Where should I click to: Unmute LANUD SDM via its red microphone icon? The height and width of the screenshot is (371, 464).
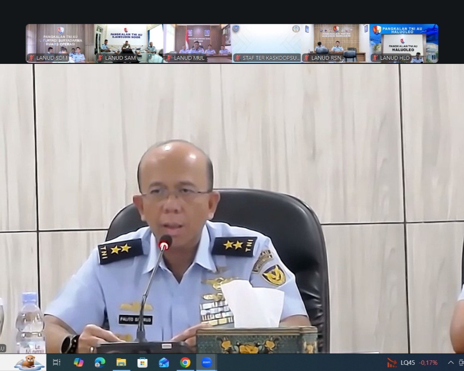31,58
